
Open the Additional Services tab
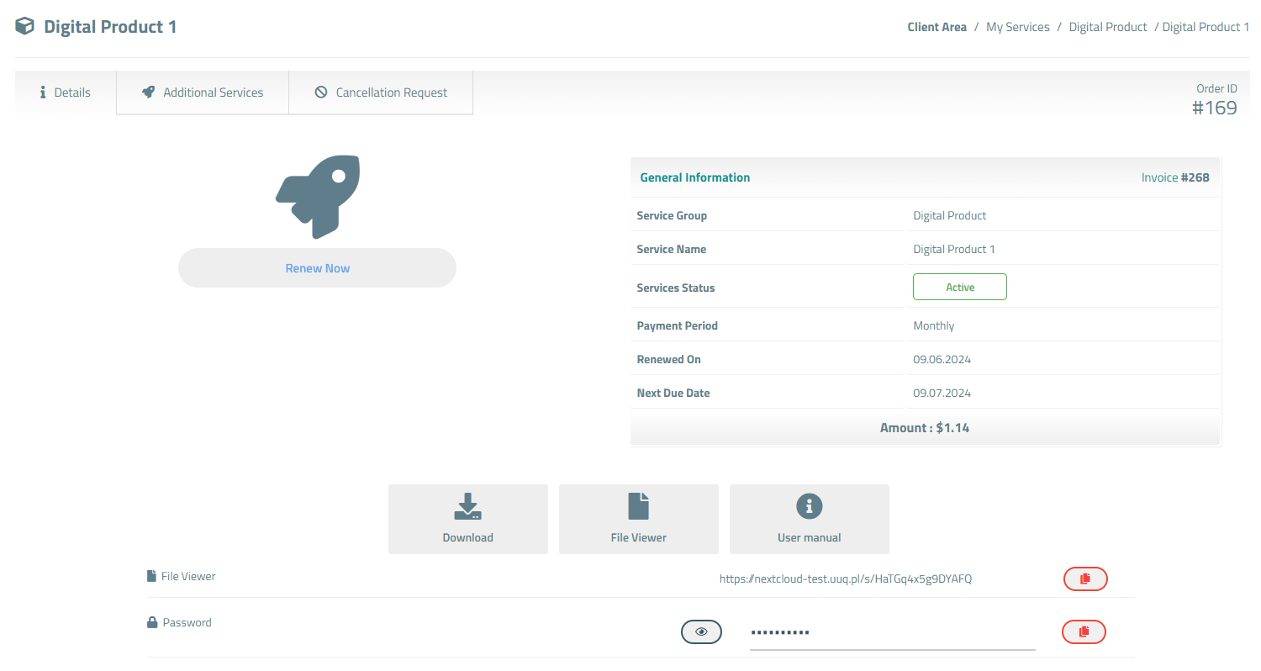click(203, 92)
